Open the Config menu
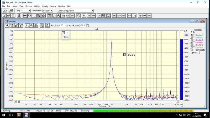 tap(45, 6)
